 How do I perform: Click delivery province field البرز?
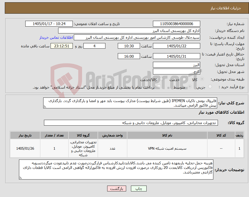(x=176, y=65)
